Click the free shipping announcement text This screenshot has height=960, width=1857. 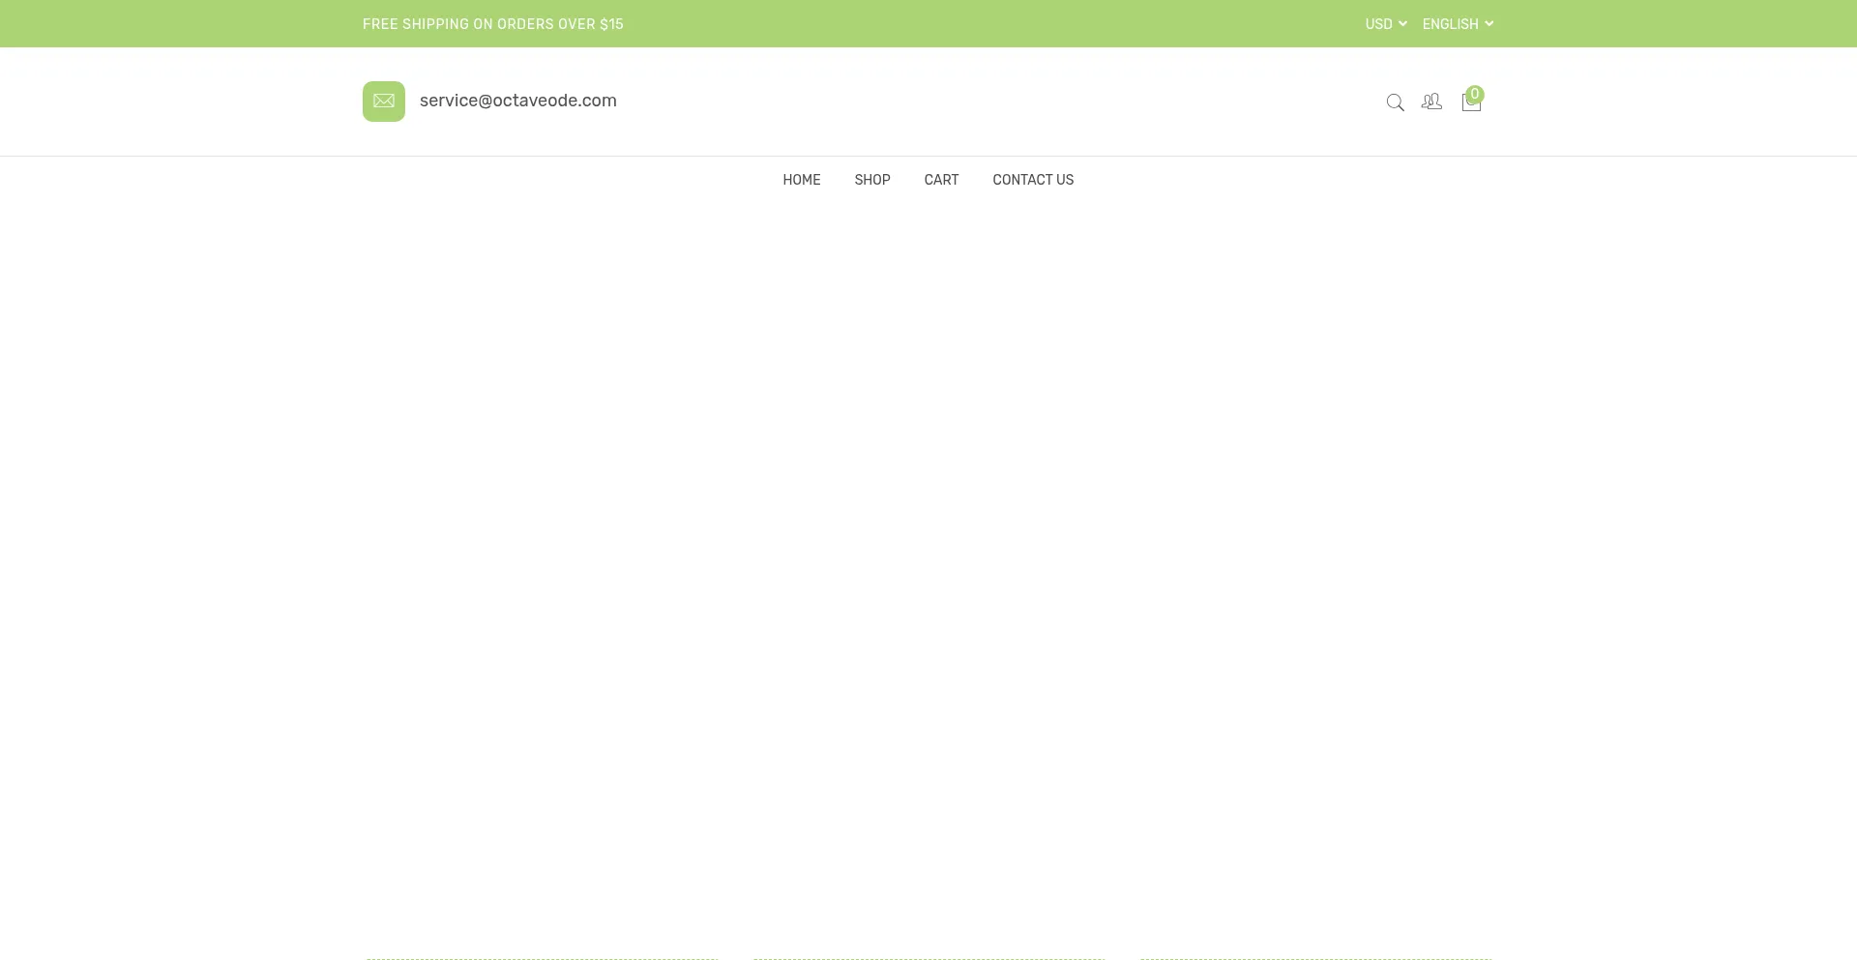coord(493,24)
